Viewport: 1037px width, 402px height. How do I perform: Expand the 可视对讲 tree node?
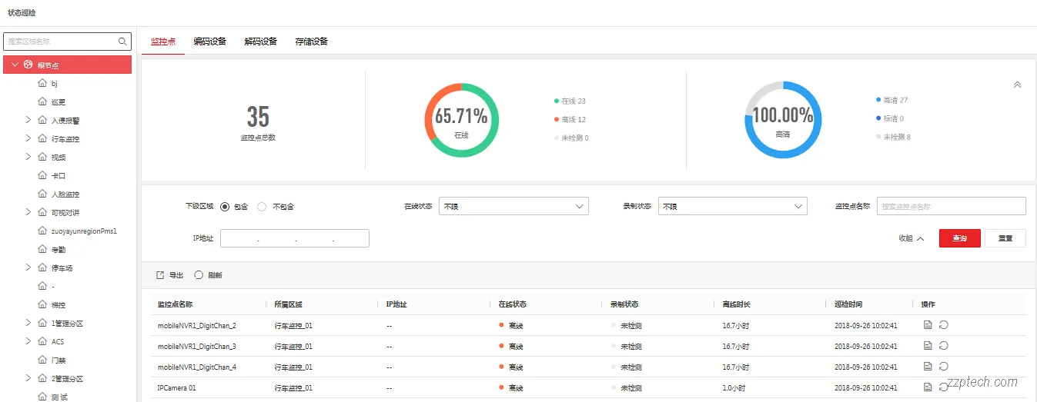(x=28, y=212)
